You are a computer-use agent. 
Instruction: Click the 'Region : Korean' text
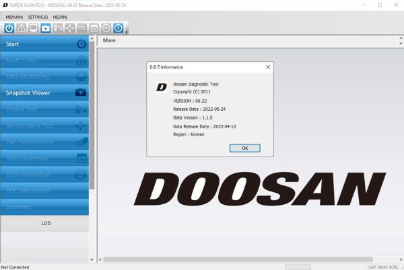189,134
